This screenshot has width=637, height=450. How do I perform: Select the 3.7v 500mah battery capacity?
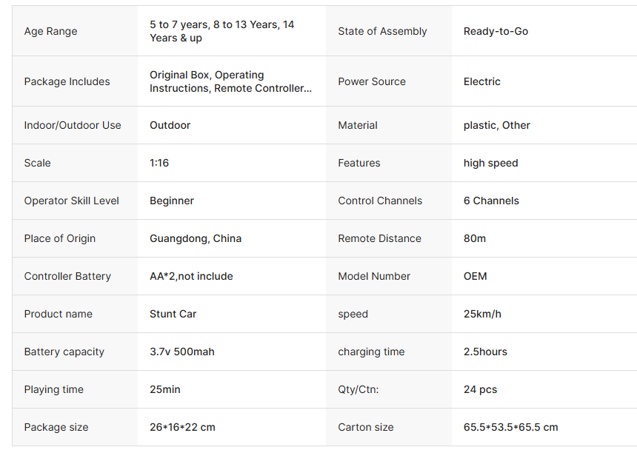coord(181,352)
